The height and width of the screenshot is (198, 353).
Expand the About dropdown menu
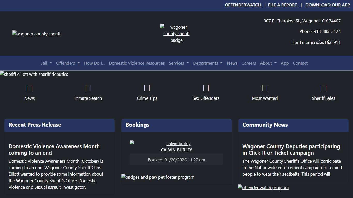click(268, 63)
